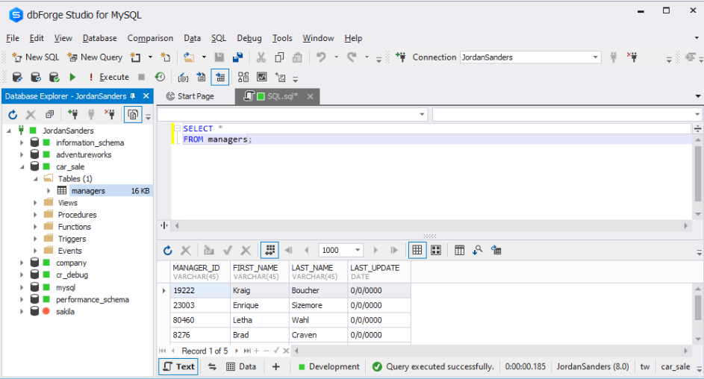Click the new connection plug icon in Explorer
704x379 pixels.
click(72, 115)
